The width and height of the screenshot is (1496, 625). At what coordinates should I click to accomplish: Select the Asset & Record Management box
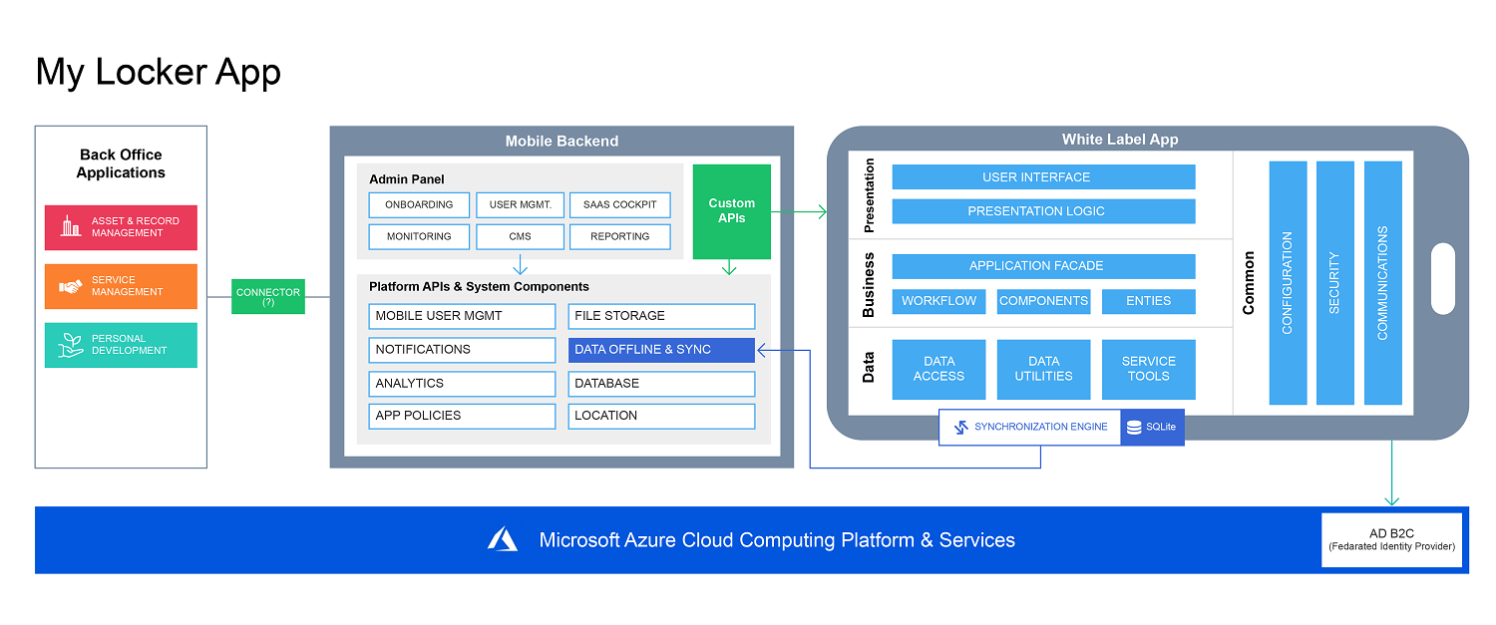pos(121,227)
